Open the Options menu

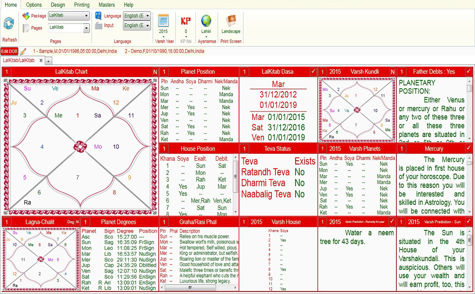tap(34, 5)
